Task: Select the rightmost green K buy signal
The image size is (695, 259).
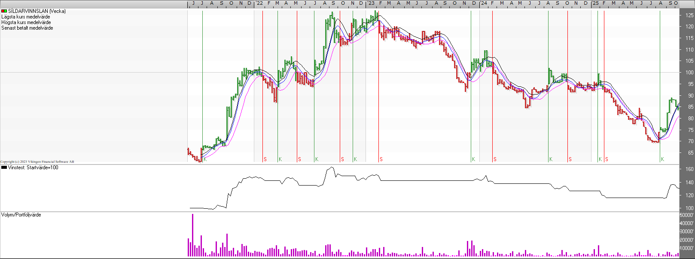Action: (663, 159)
